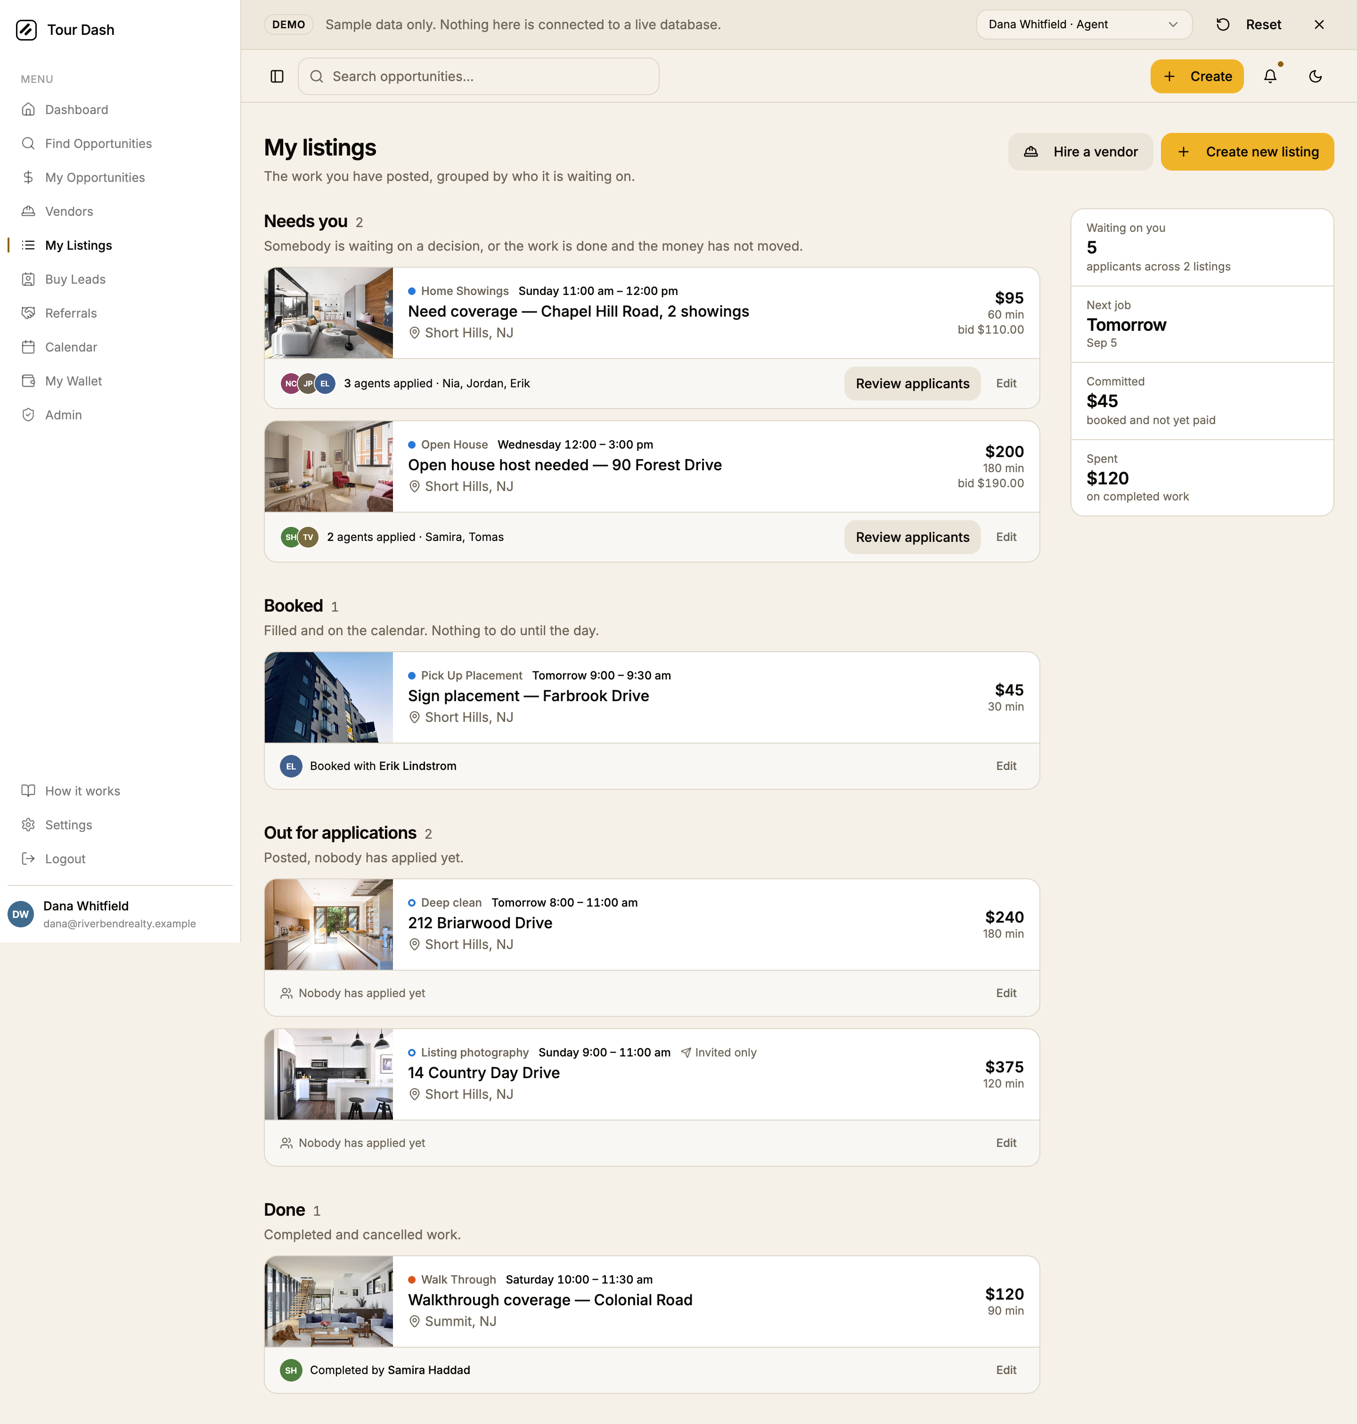Toggle the sidebar panel icon

pyautogui.click(x=277, y=77)
